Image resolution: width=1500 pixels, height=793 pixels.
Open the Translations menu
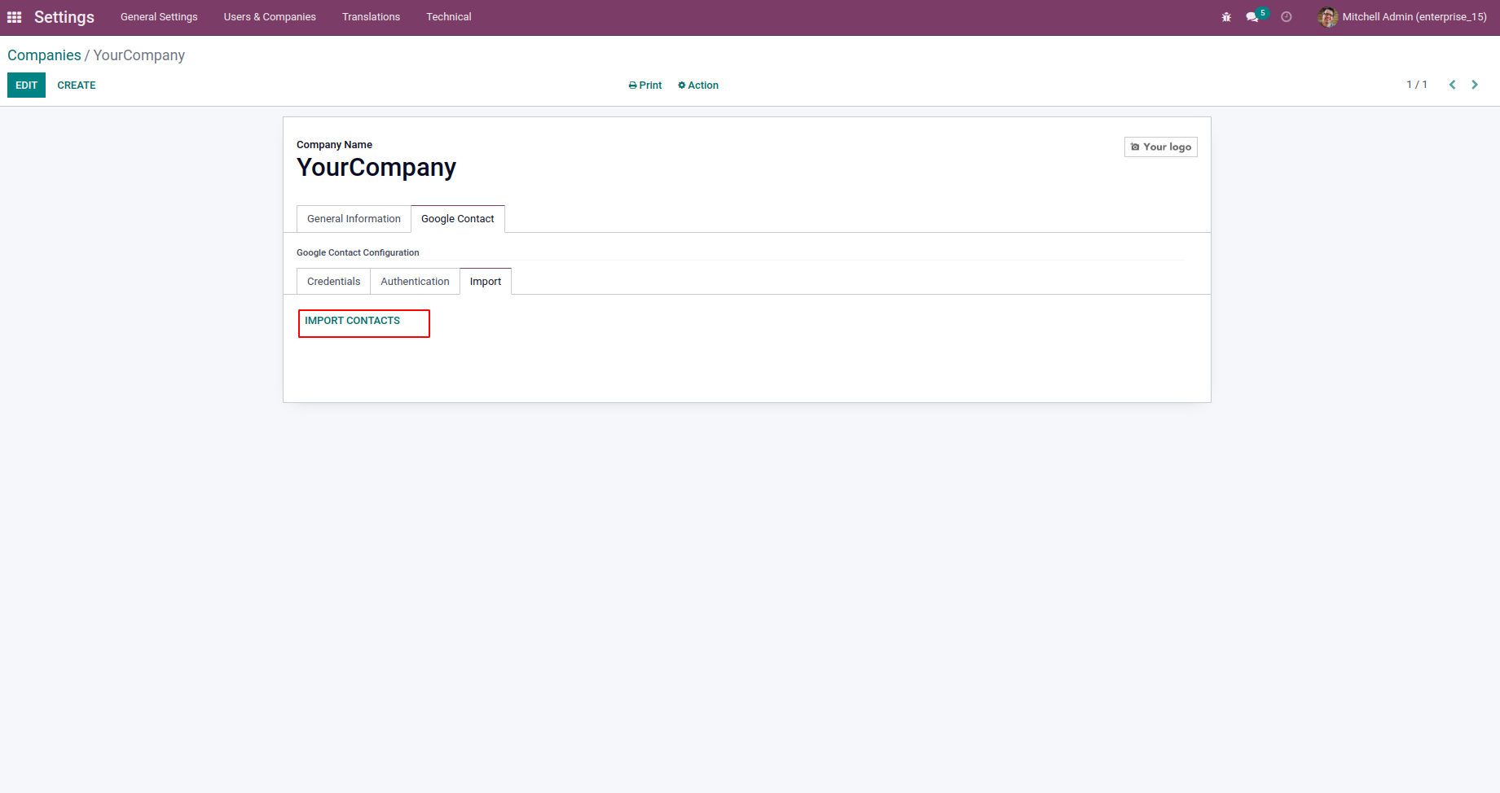point(371,17)
